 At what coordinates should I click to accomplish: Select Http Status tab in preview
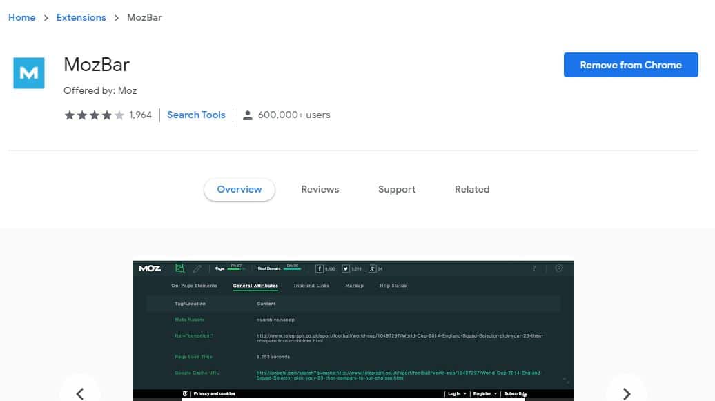point(393,286)
